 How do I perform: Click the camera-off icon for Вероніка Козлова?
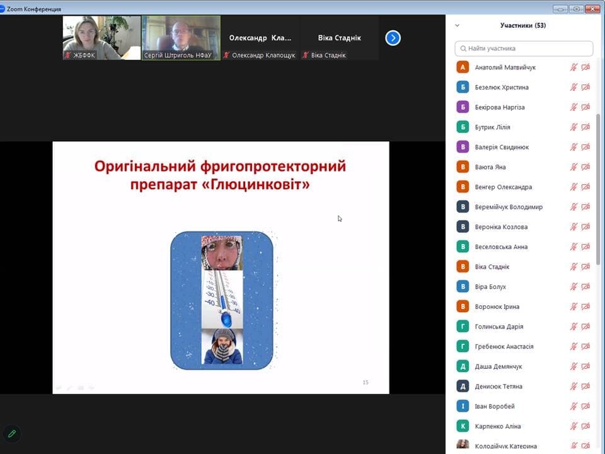[585, 226]
